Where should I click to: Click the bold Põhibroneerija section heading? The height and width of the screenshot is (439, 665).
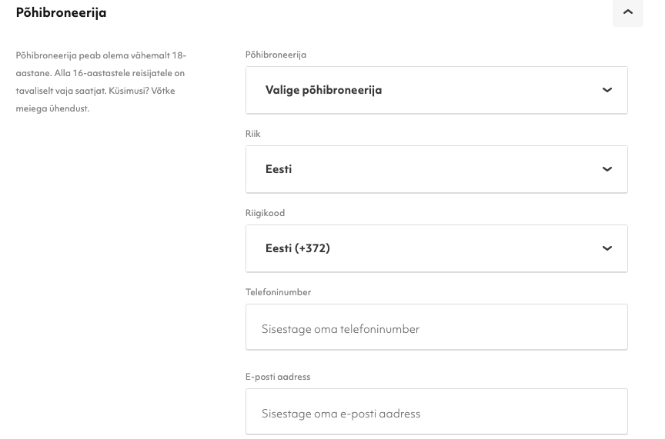61,13
